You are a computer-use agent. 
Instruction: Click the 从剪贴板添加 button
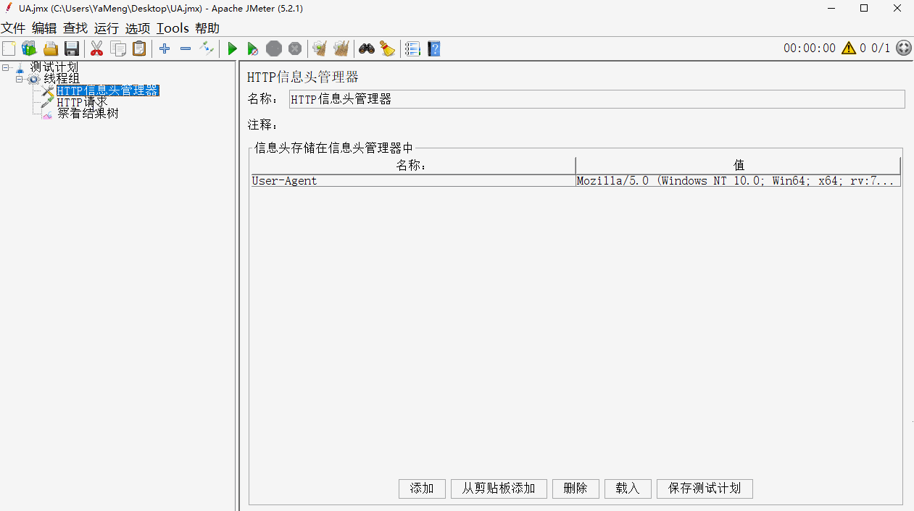pos(499,489)
